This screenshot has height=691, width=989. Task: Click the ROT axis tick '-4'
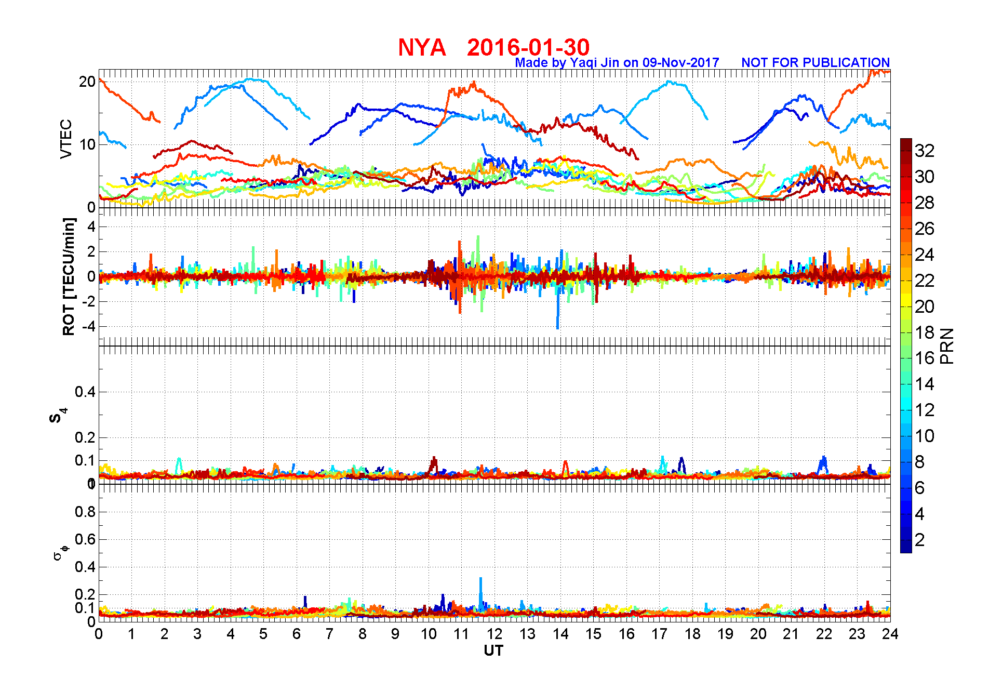point(89,327)
